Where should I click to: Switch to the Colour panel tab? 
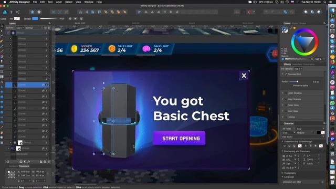287,23
